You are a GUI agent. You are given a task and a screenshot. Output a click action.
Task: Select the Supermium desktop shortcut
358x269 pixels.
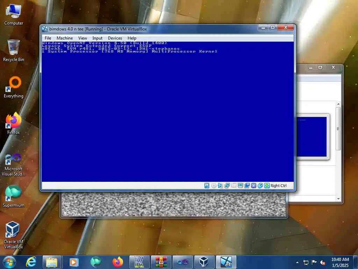[14, 196]
